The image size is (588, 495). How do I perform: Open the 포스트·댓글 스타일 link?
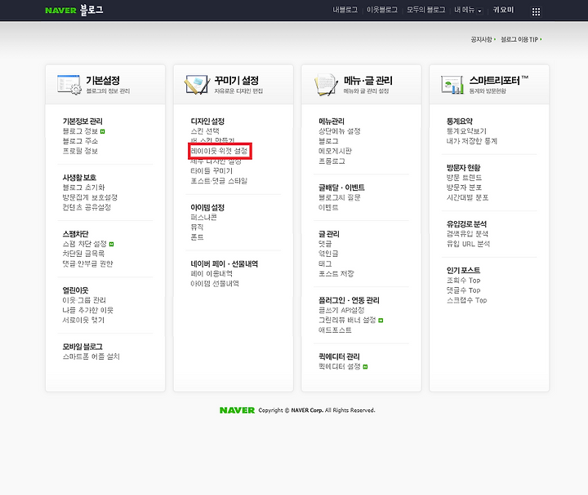click(x=219, y=181)
